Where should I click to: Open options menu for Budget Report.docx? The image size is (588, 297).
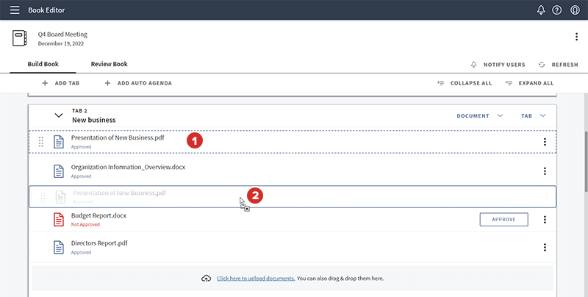point(545,220)
